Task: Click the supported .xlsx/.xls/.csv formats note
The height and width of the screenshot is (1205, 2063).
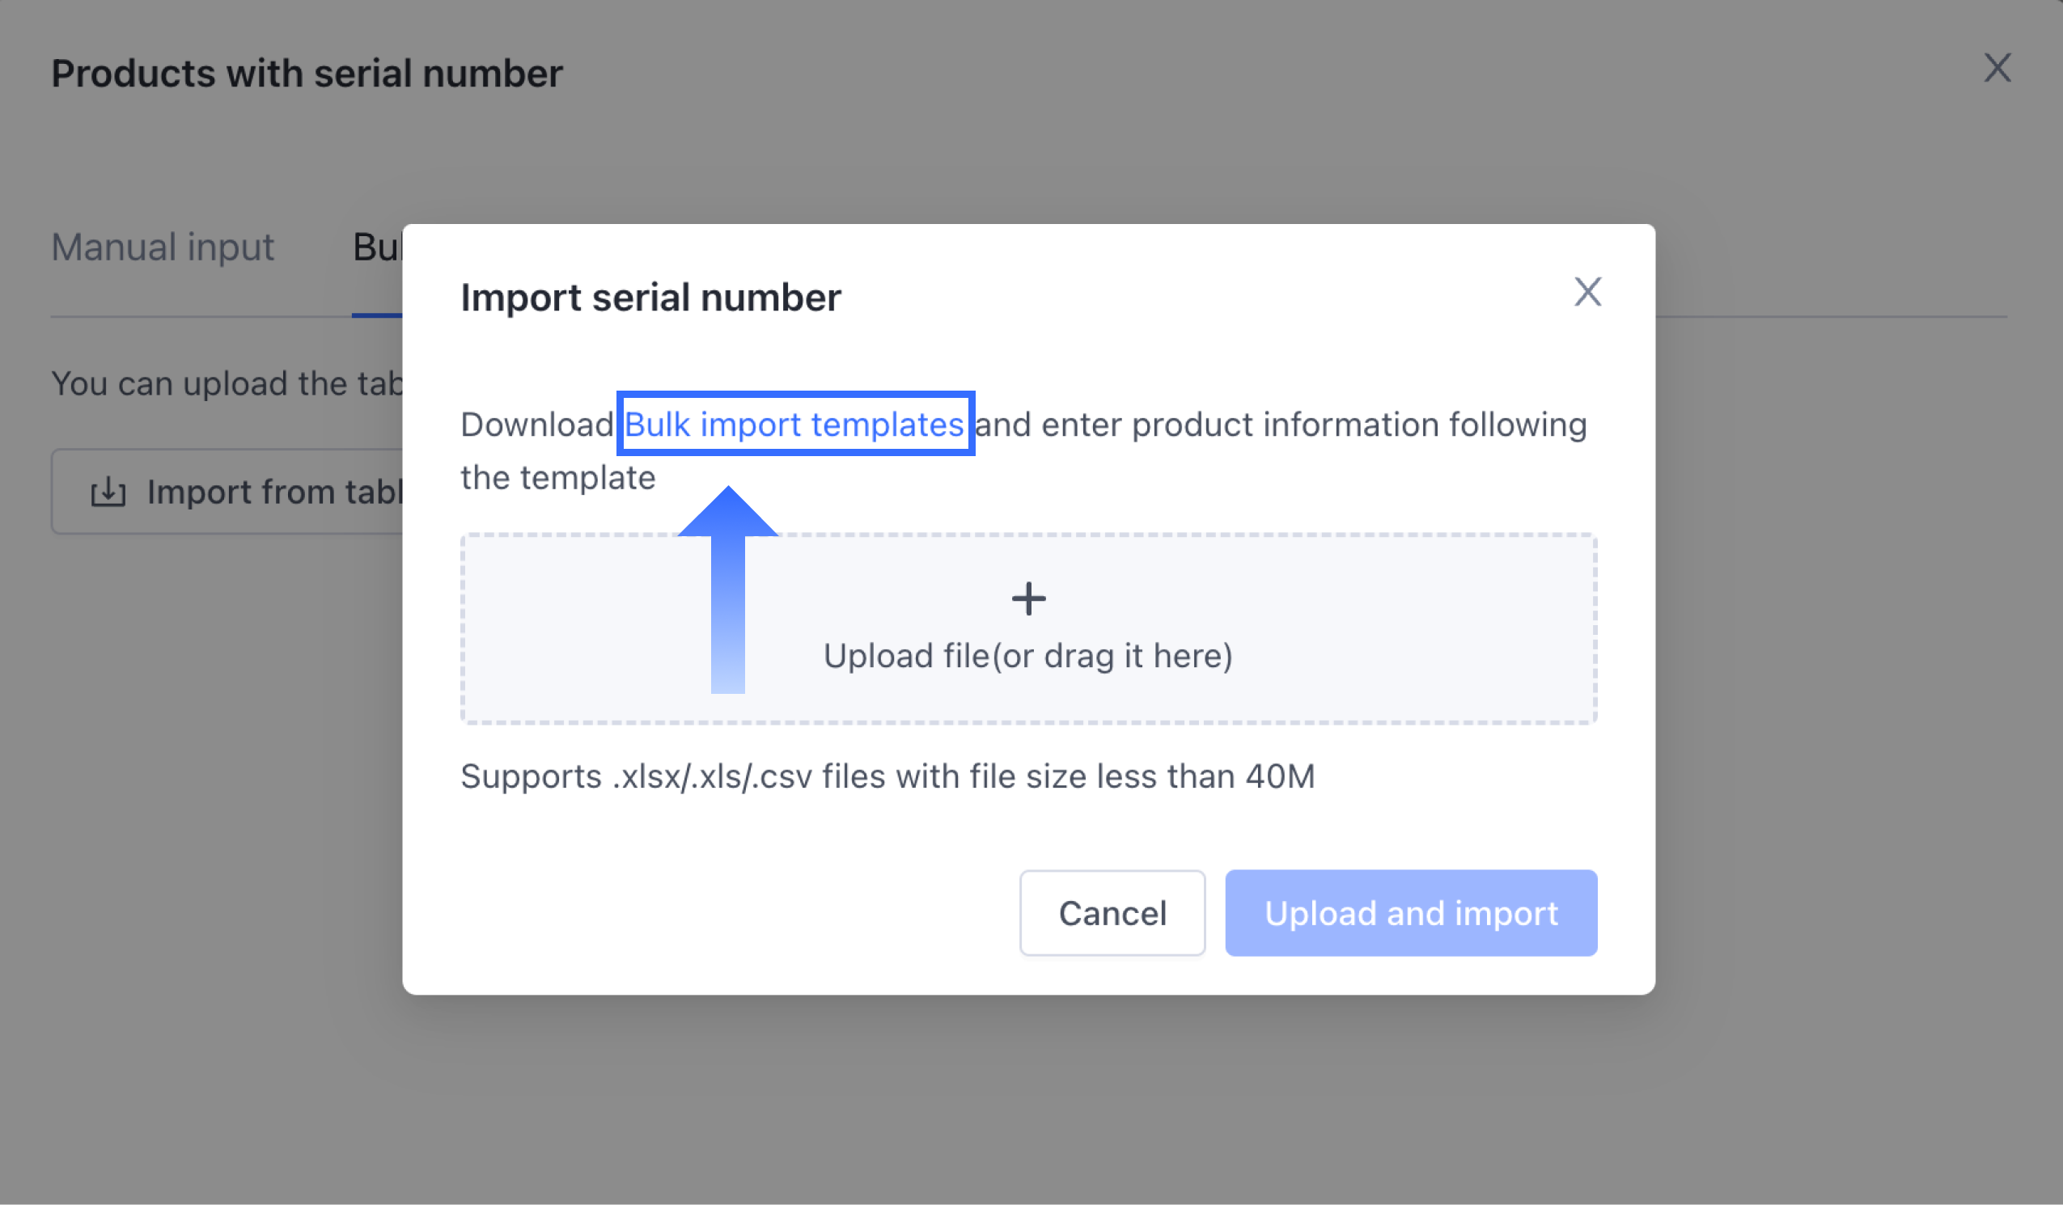Action: point(887,776)
